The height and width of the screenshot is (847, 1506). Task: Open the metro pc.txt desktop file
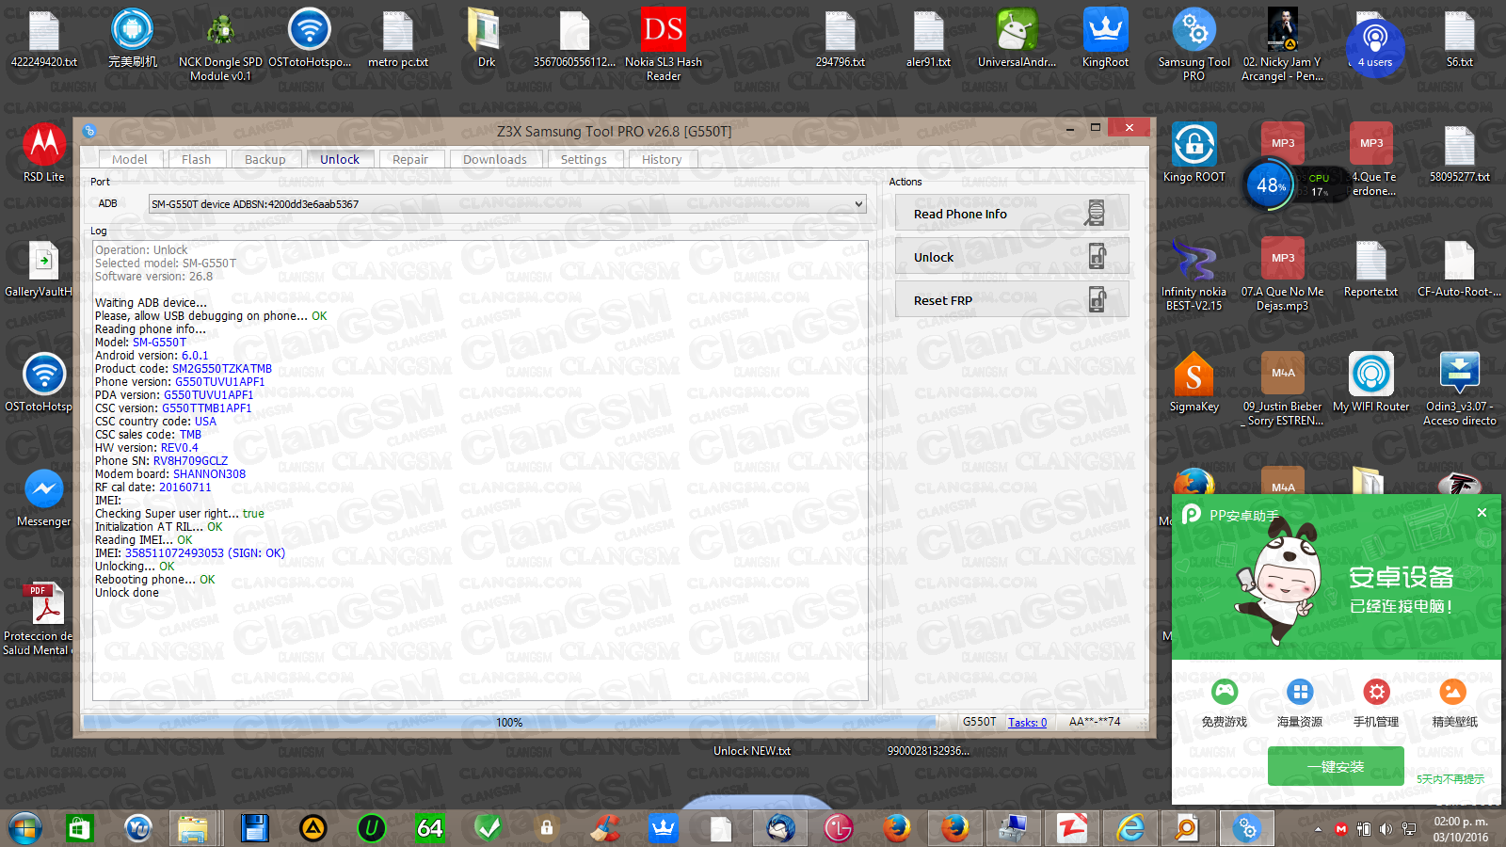click(x=397, y=40)
